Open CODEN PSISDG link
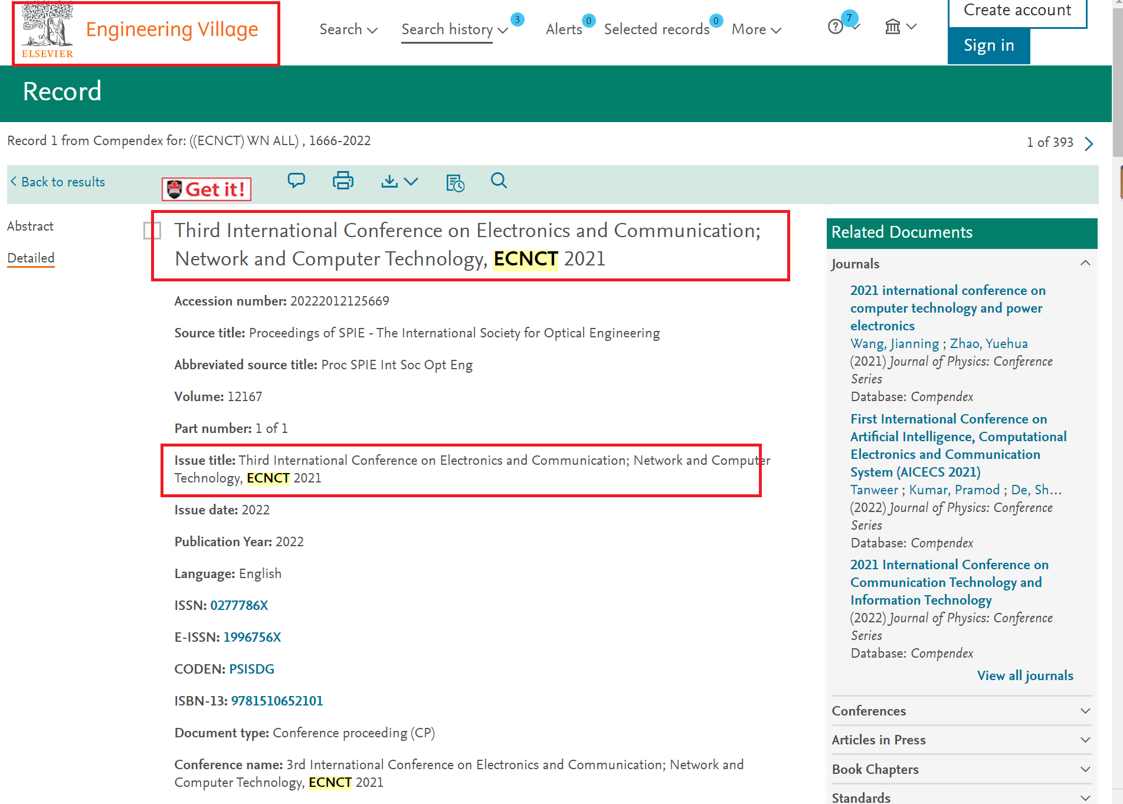This screenshot has width=1123, height=804. [x=251, y=669]
